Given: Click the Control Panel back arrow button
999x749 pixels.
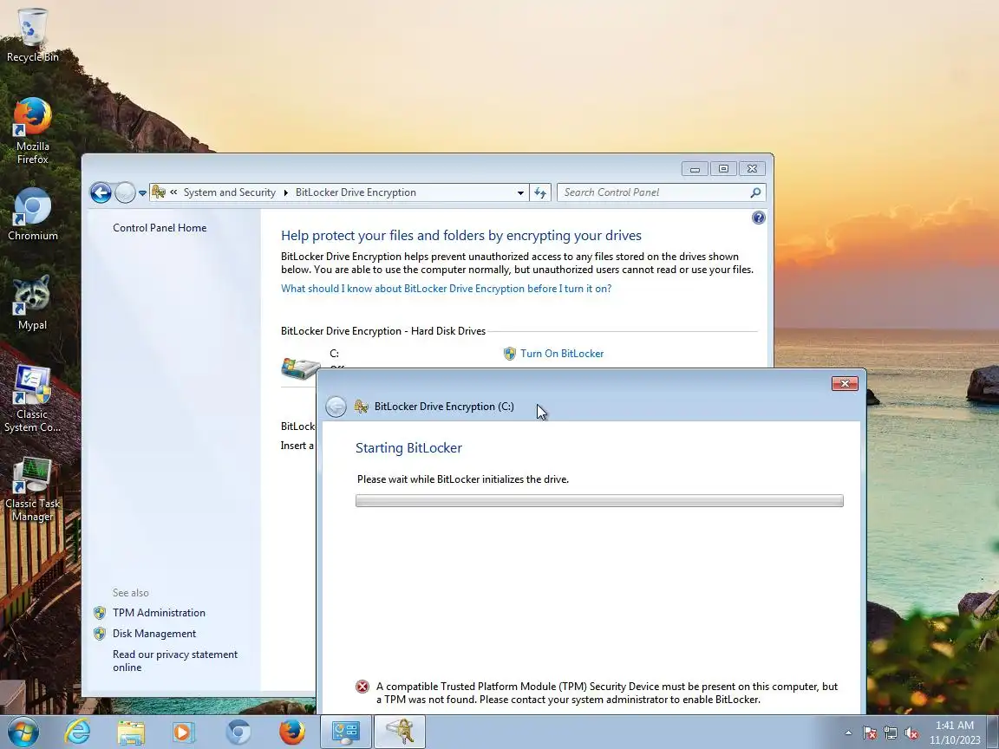Looking at the screenshot, I should click(x=101, y=192).
